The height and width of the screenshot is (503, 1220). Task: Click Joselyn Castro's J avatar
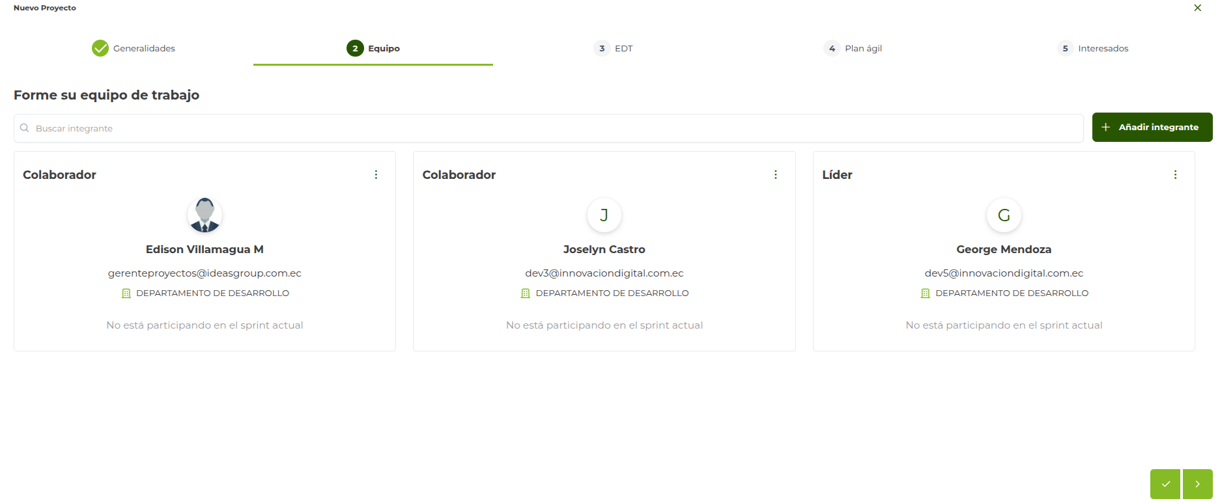[x=604, y=215]
